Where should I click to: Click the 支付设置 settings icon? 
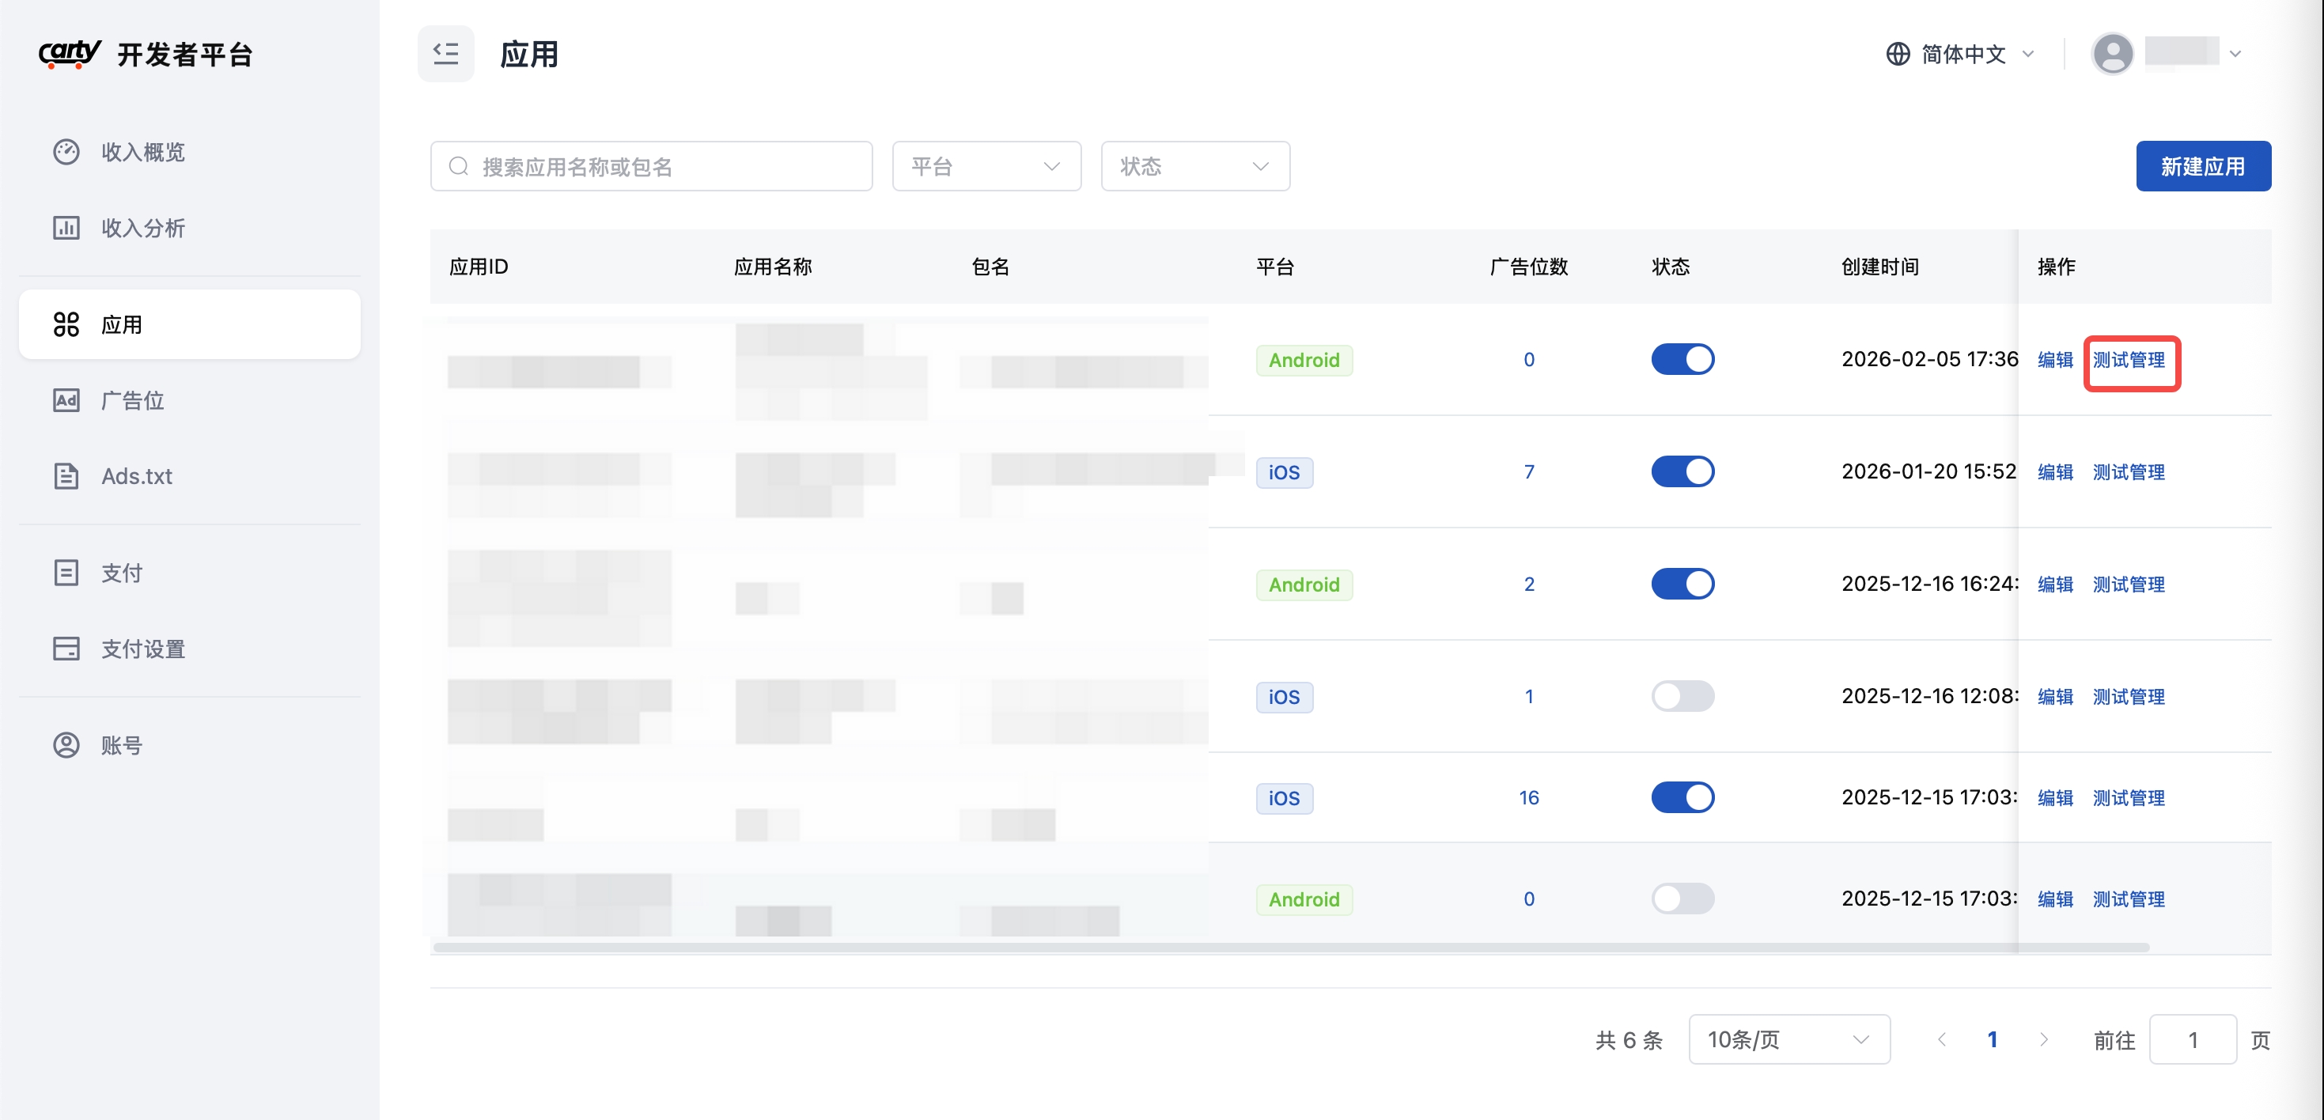click(66, 649)
